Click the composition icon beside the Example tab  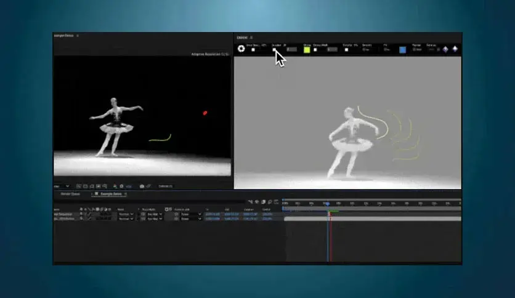click(97, 193)
